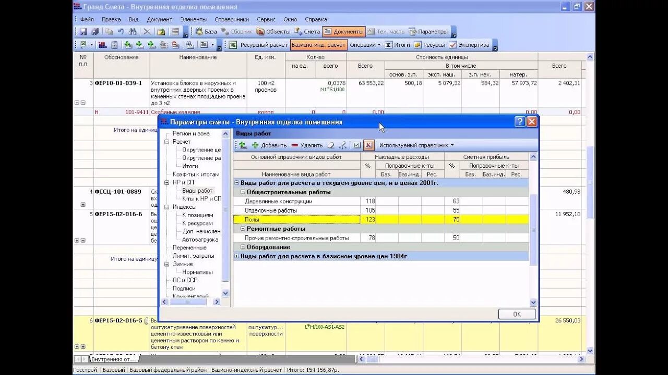
Task: Collapse the Зимние tree node
Action: coord(167,264)
